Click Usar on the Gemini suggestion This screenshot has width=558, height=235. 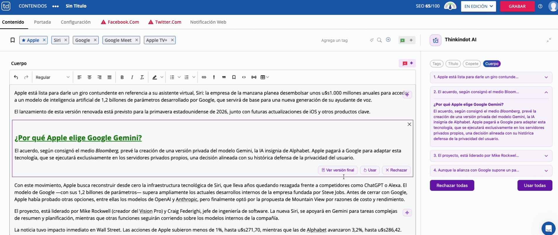pyautogui.click(x=370, y=170)
